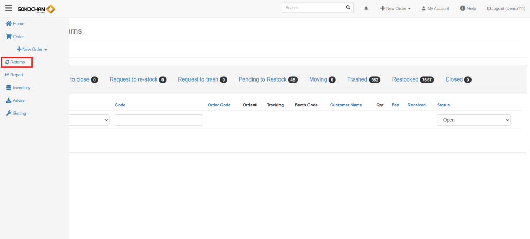Click the search magnifier icon
Viewport: 530px width, 239px height.
coord(348,8)
